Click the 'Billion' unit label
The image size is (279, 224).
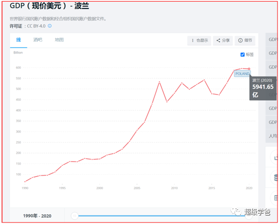tap(18, 52)
